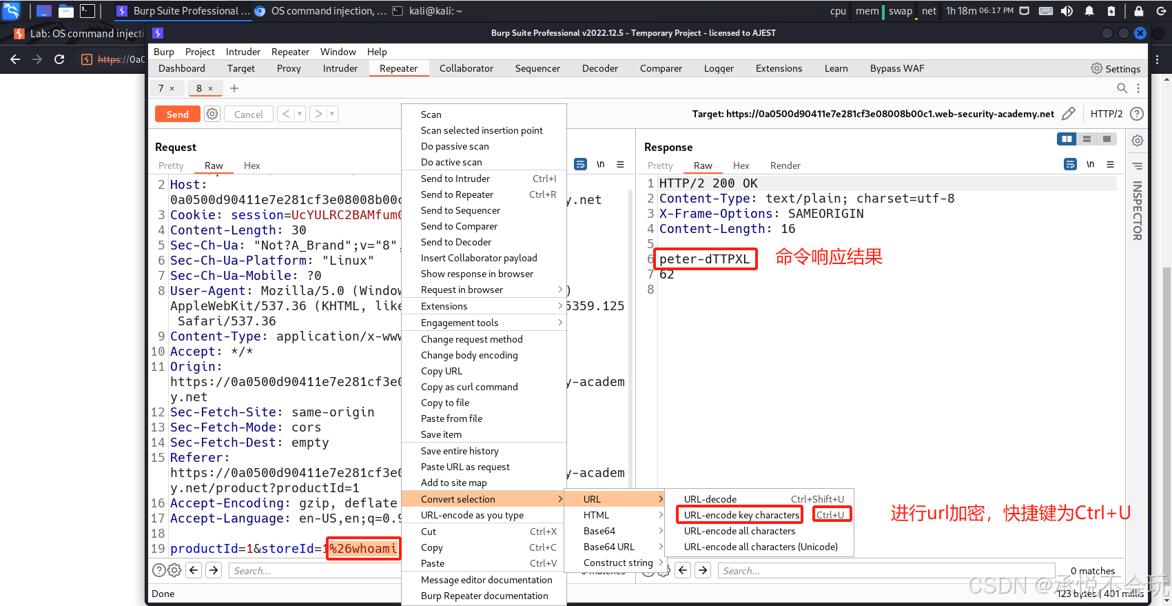
Task: Click browser back arrow
Action: point(15,59)
